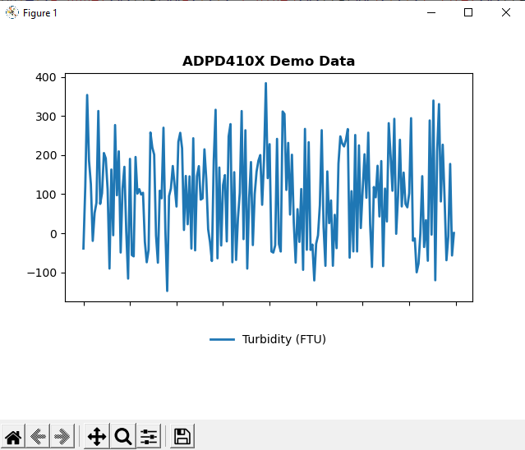Click the −100 y-axis tick label
Viewport: 525px width, 450px height.
(41, 273)
